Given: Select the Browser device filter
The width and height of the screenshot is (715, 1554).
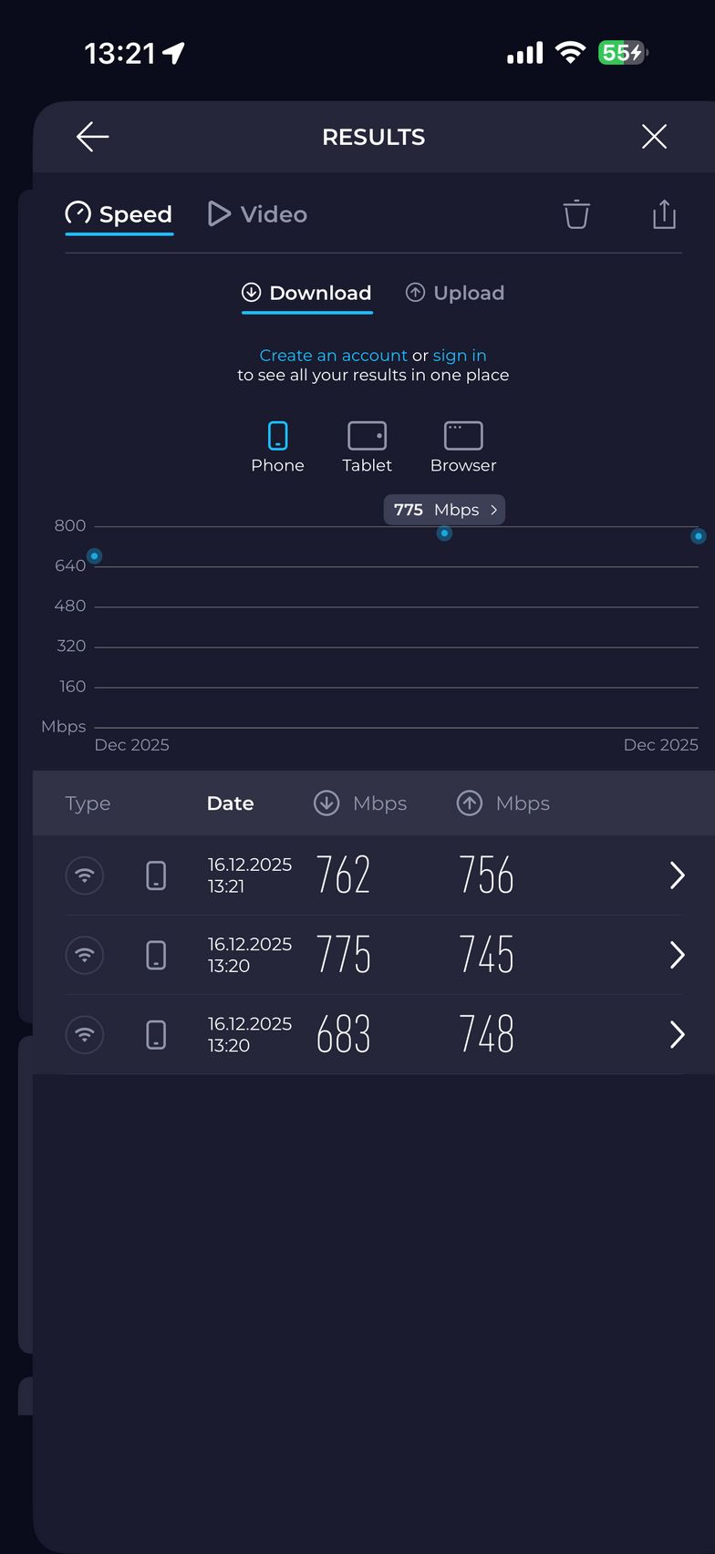Looking at the screenshot, I should [463, 447].
